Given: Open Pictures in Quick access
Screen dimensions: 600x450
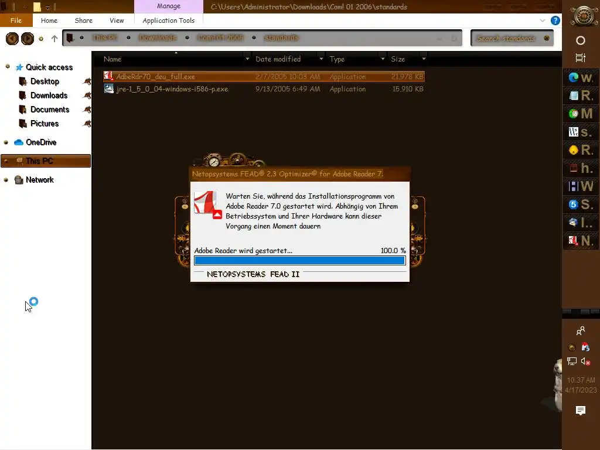Looking at the screenshot, I should tap(44, 124).
